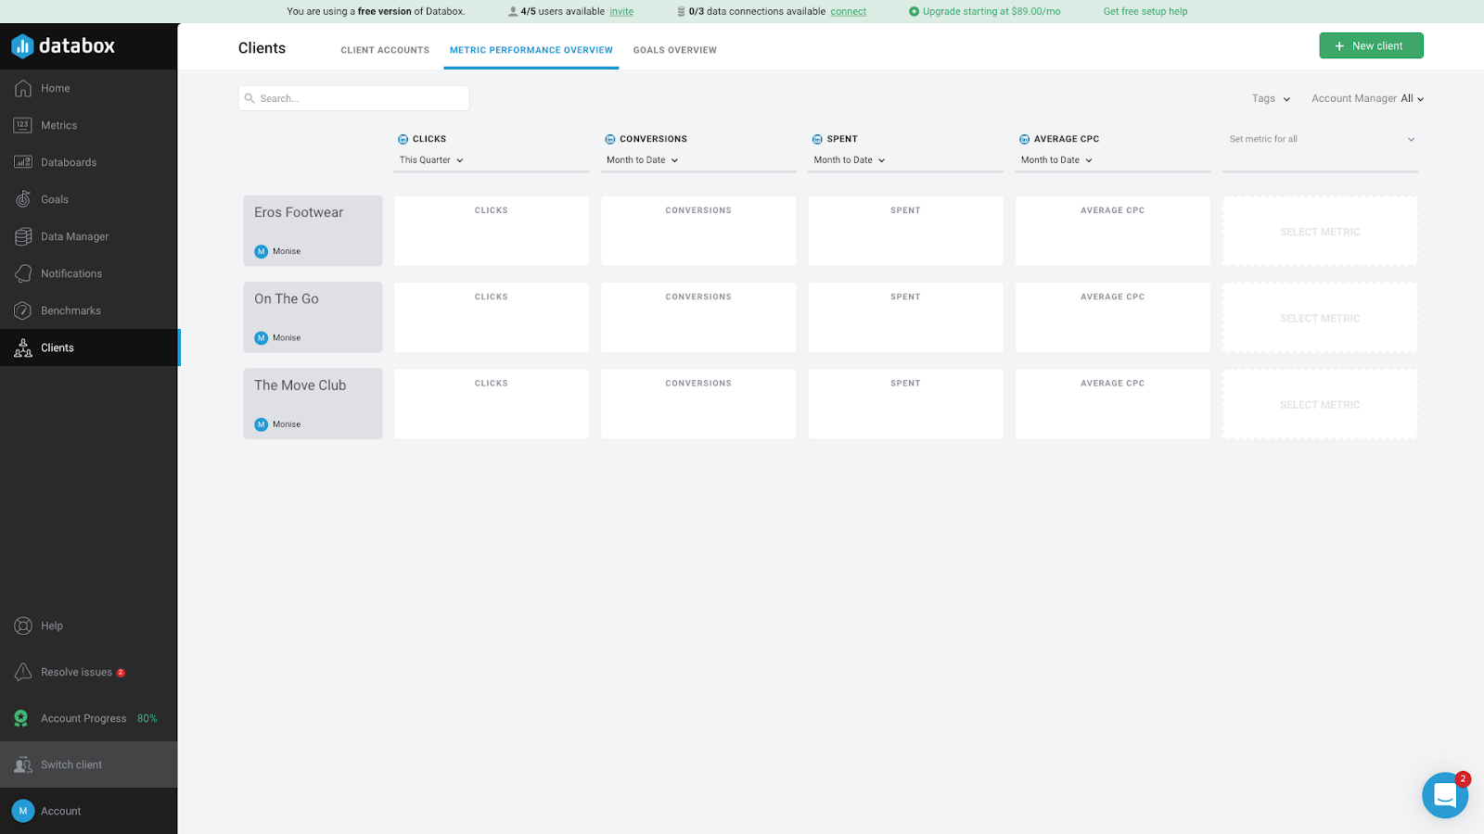Open the Databoards sidebar icon
The image size is (1484, 834).
[23, 162]
